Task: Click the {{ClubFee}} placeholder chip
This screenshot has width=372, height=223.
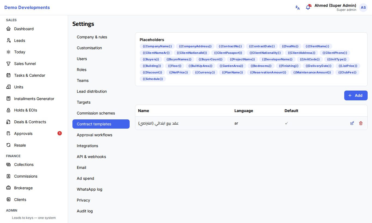Action: click(347, 72)
